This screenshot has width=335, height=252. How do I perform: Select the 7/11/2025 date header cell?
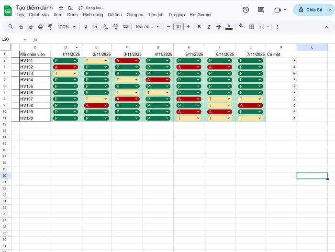250,54
